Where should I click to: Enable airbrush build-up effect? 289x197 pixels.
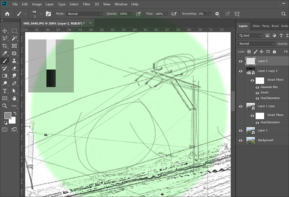click(x=174, y=14)
